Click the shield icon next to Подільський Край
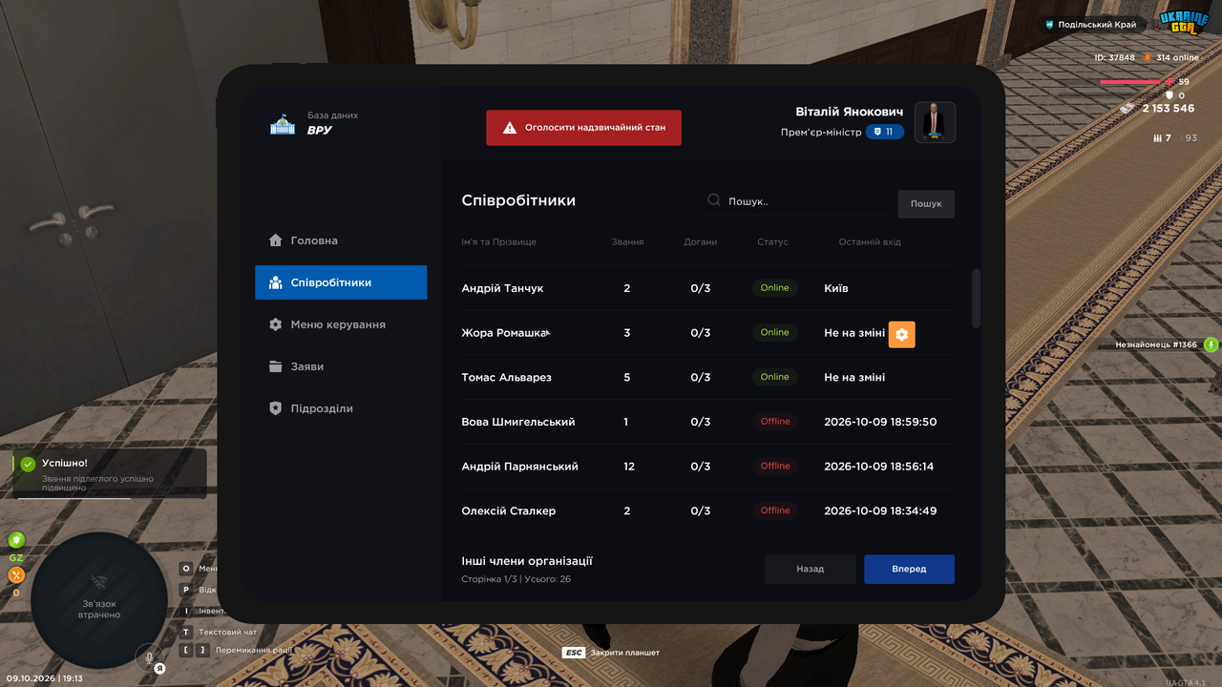Viewport: 1222px width, 687px height. (x=1050, y=25)
